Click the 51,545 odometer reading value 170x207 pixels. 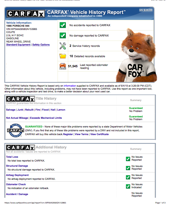click(x=73, y=66)
